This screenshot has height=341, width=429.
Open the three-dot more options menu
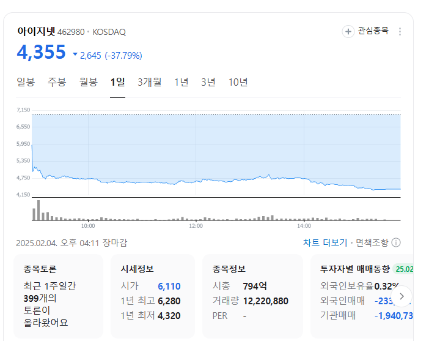pos(400,31)
